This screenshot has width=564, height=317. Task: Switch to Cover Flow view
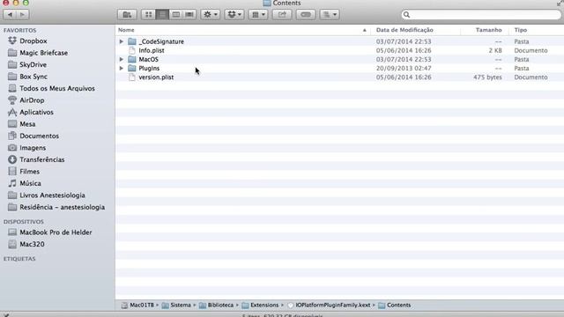pos(189,15)
